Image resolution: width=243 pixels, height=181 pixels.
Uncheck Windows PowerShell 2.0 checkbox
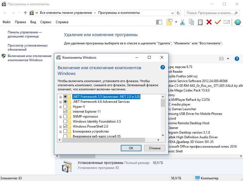(x=65, y=126)
